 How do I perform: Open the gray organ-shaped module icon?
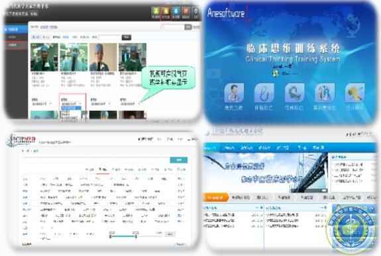[x=294, y=93]
